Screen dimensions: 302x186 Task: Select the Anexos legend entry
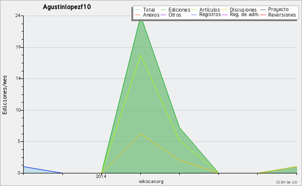point(151,15)
